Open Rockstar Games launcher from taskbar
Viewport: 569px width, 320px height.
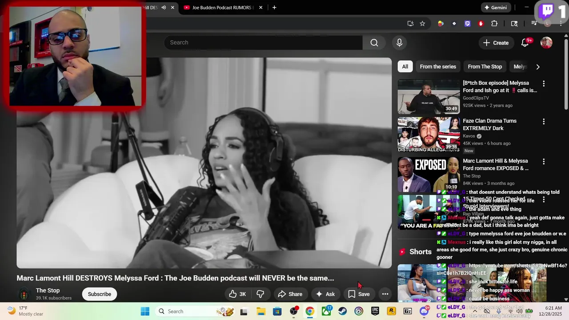[x=391, y=311]
